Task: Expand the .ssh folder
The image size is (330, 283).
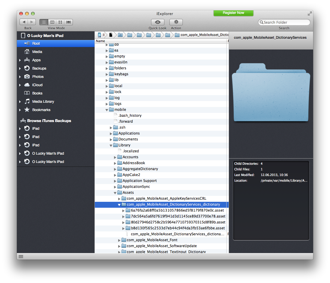Action: (111, 128)
